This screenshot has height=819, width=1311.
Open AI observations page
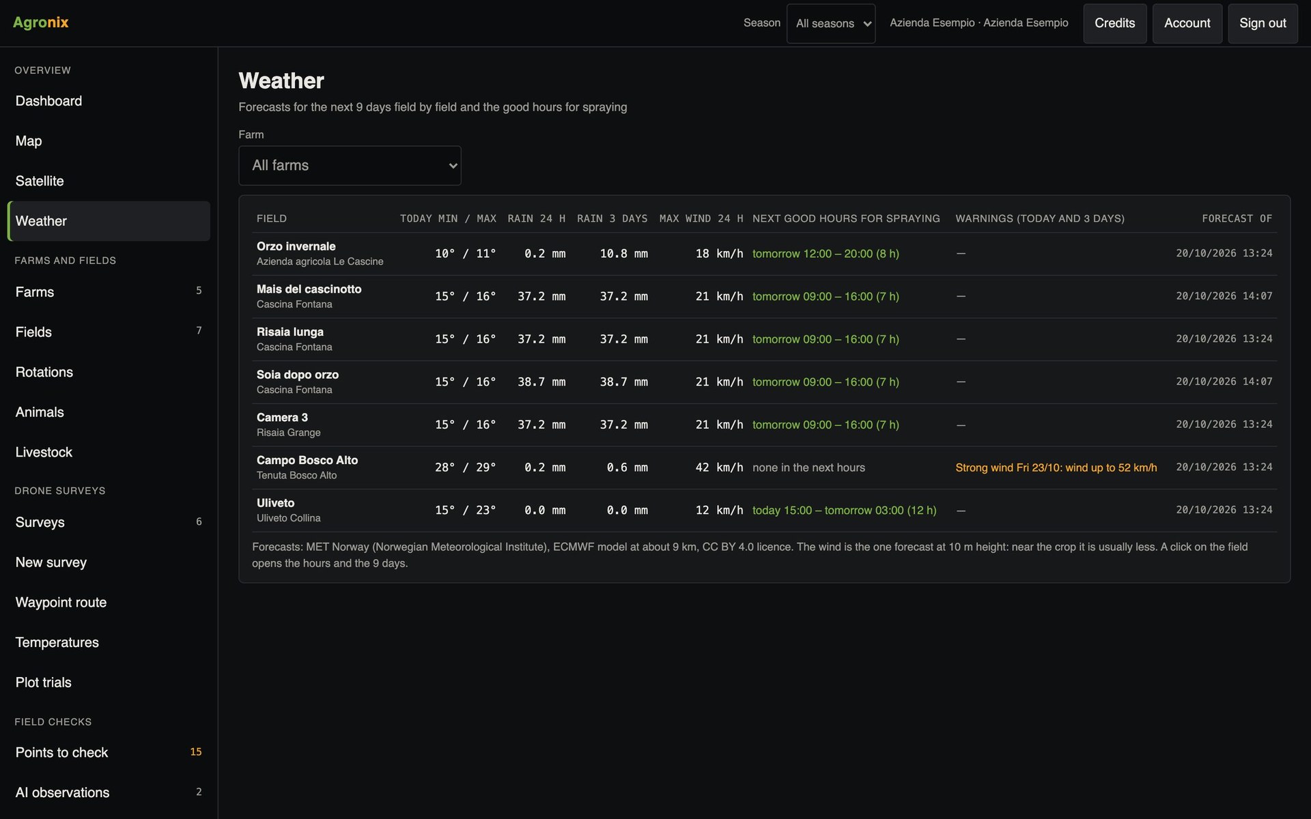pos(109,792)
